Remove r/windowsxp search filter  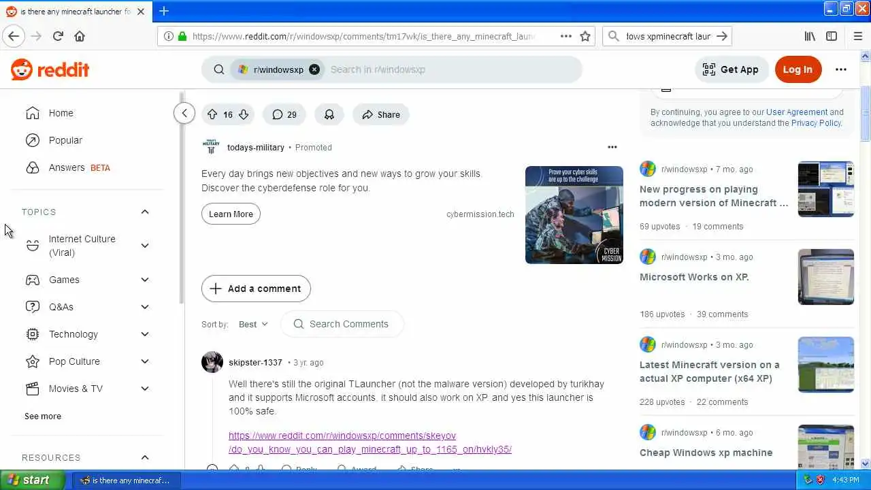[314, 69]
